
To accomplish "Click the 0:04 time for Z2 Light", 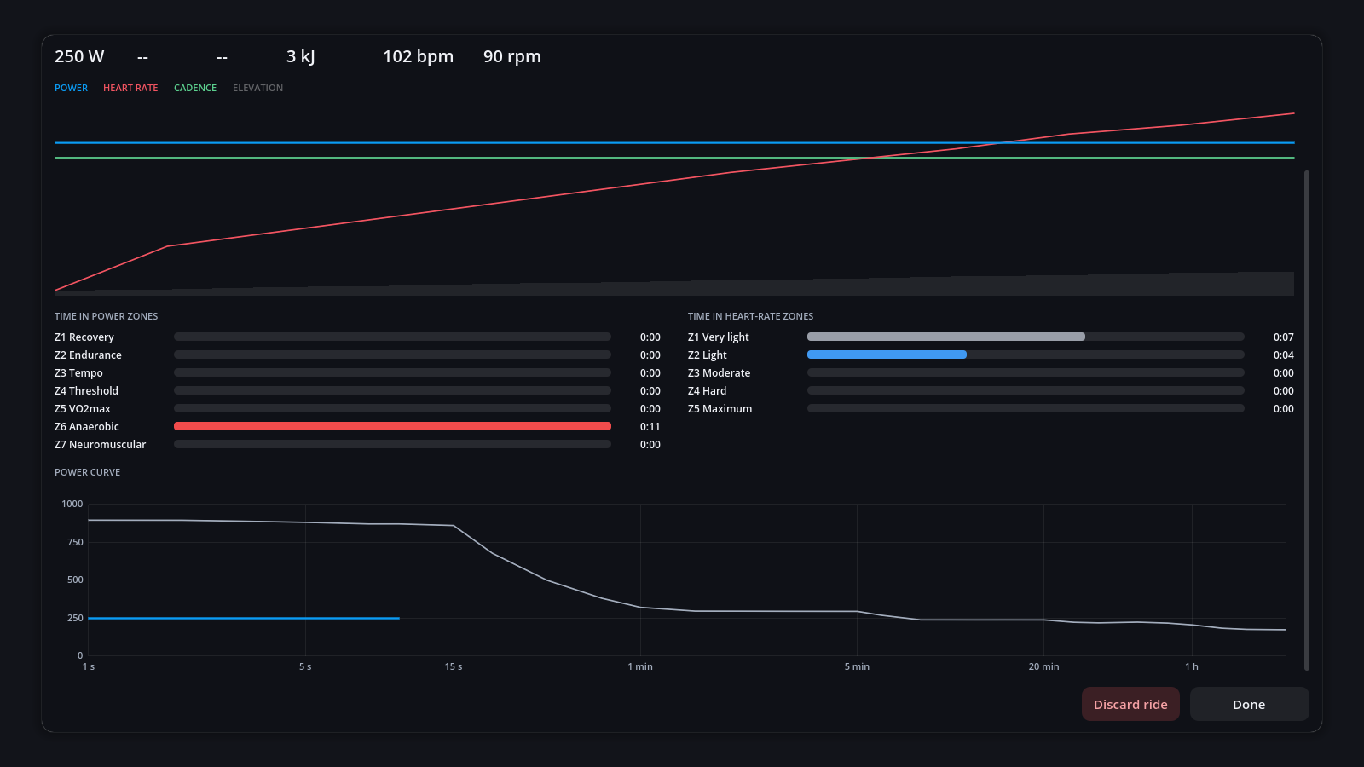I will pos(1284,355).
